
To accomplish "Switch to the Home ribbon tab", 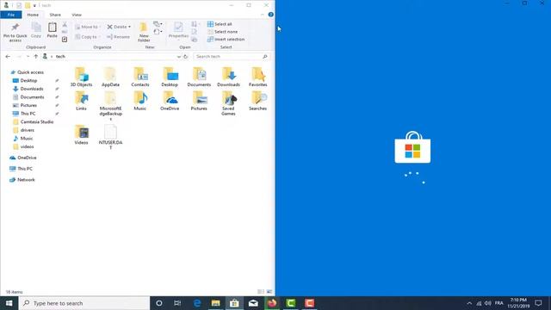I will click(33, 15).
